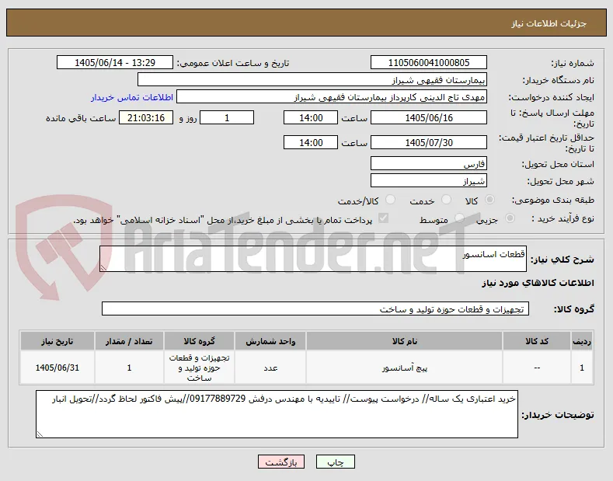Click the price validity time 14:00 field

click(311, 143)
